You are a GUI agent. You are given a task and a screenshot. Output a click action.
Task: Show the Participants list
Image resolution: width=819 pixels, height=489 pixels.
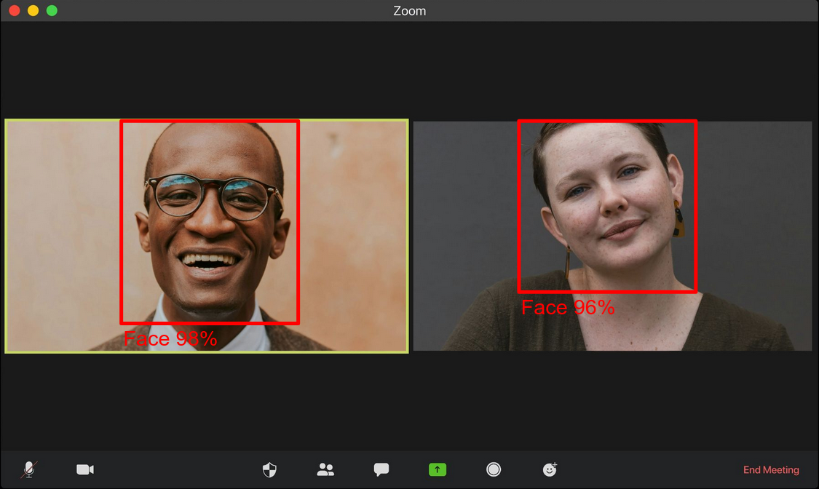click(x=325, y=469)
